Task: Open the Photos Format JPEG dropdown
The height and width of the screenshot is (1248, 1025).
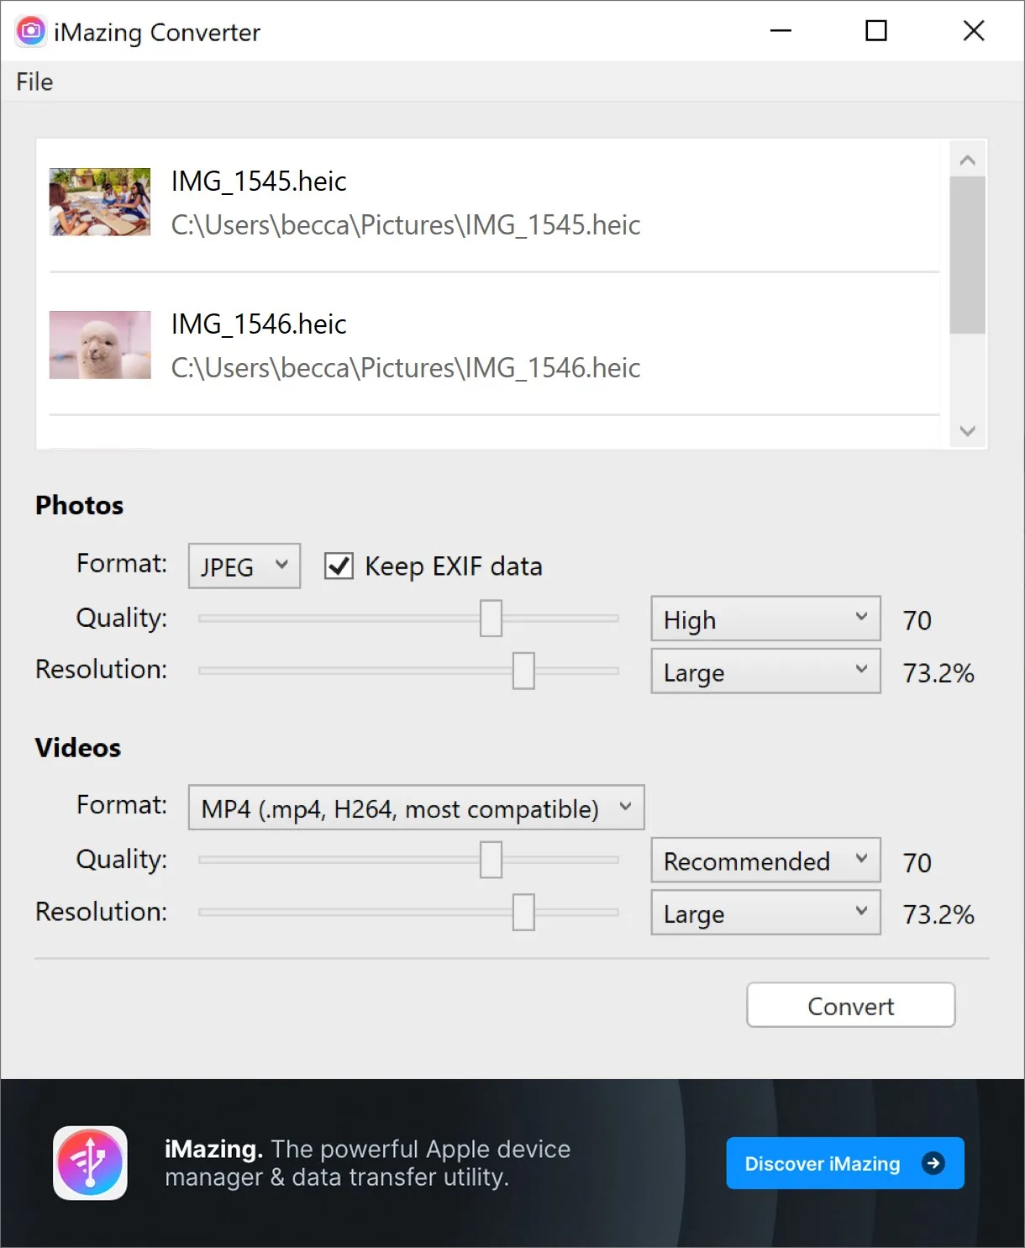Action: 244,566
